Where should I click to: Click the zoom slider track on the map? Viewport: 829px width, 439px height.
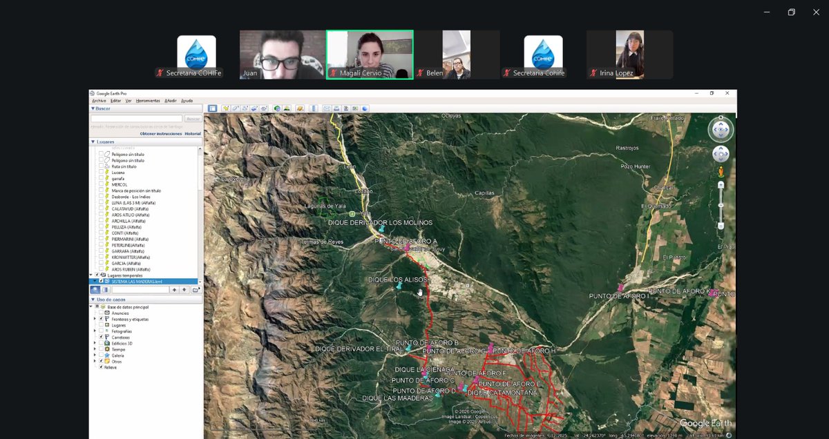click(721, 206)
